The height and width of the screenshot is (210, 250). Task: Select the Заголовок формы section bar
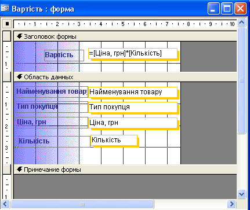[125, 36]
